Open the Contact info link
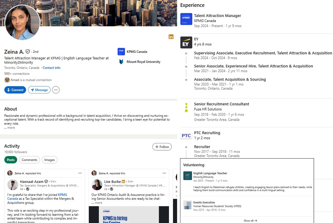Screen dimensions: 333x223 click(51, 68)
